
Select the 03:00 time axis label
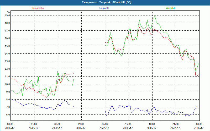coord(34,124)
